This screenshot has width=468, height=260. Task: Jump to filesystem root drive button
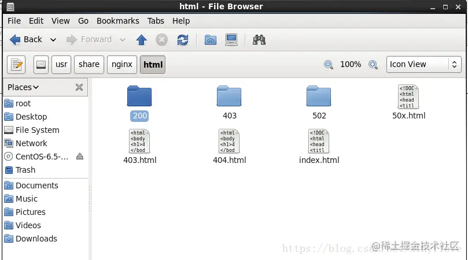coord(41,64)
